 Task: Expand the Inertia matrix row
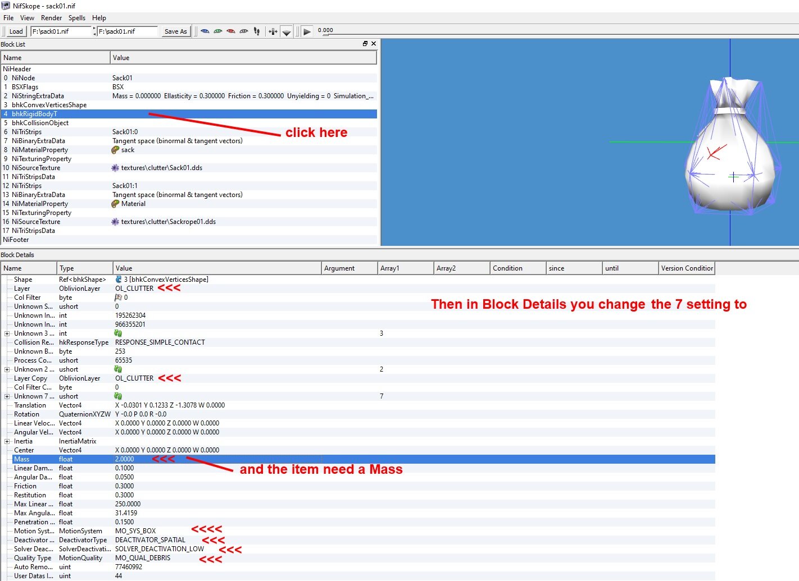coord(7,441)
